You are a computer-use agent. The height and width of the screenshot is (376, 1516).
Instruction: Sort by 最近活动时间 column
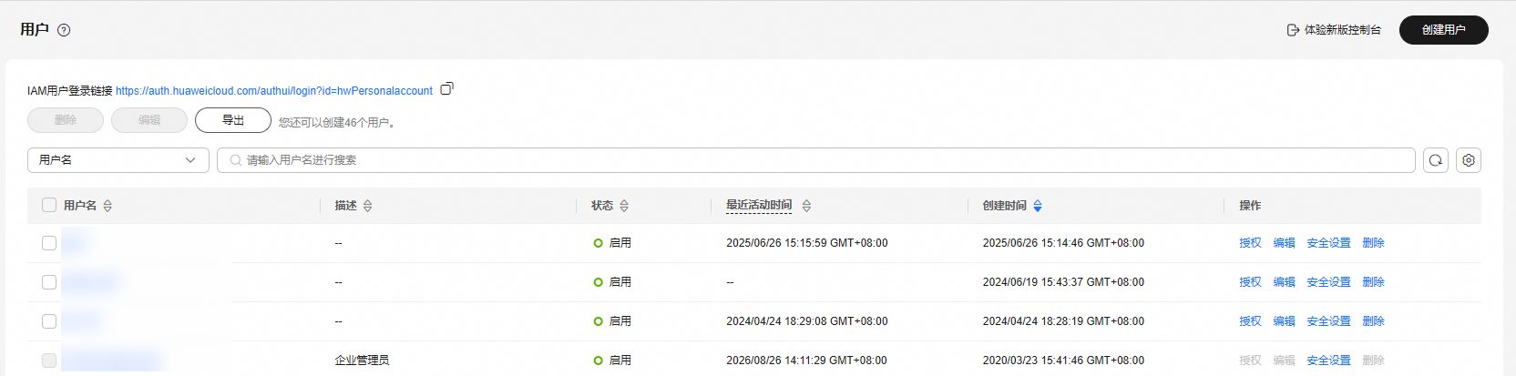tap(806, 206)
